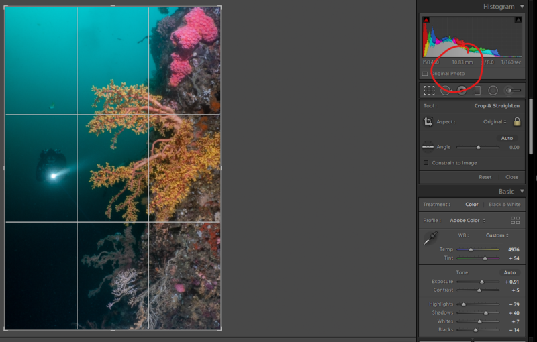Image resolution: width=537 pixels, height=342 pixels.
Task: Select the Adjustment Brush tool
Action: point(513,90)
